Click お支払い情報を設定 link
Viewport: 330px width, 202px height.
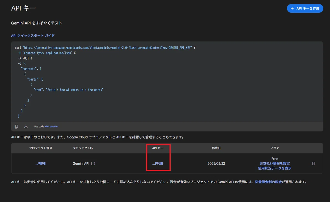pyautogui.click(x=275, y=163)
